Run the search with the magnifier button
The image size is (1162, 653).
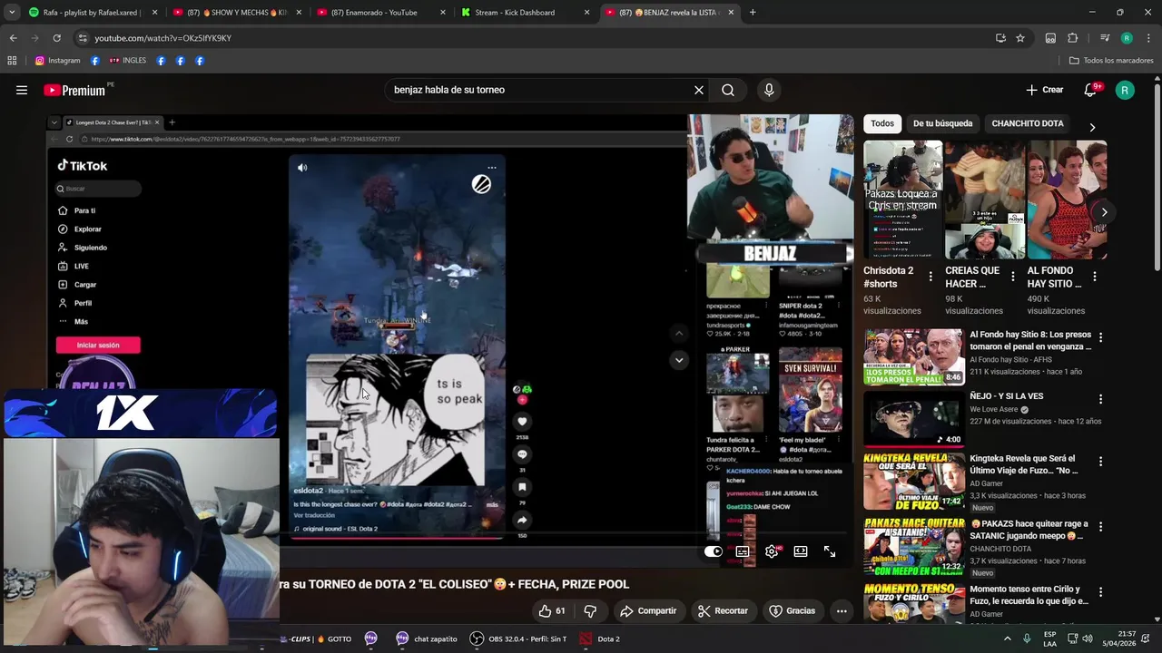point(728,90)
